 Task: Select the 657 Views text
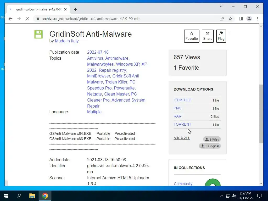pyautogui.click(x=187, y=57)
